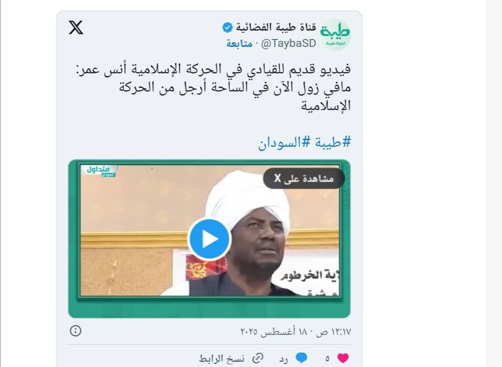
Task: Click the copy link chain icon
Action: 258,358
